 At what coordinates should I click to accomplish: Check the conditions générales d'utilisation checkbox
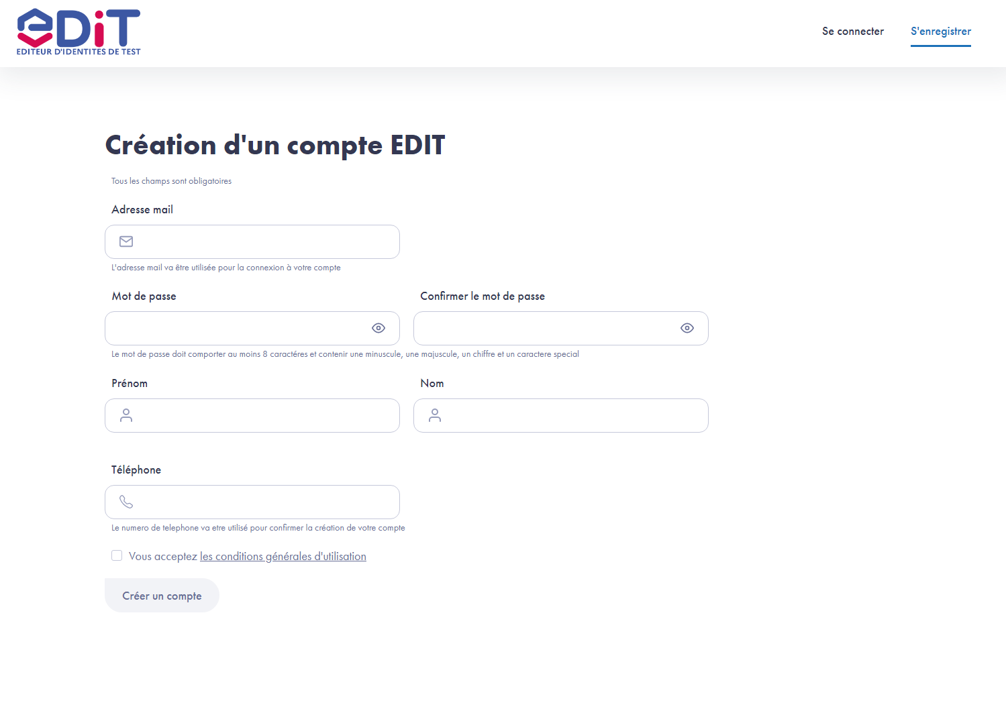pos(117,555)
